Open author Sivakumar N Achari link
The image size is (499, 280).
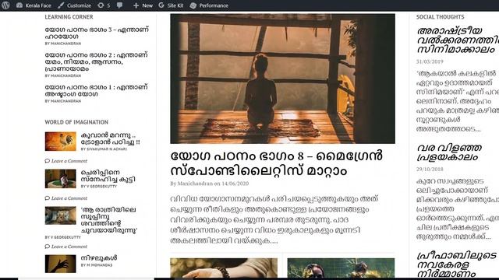coord(107,149)
